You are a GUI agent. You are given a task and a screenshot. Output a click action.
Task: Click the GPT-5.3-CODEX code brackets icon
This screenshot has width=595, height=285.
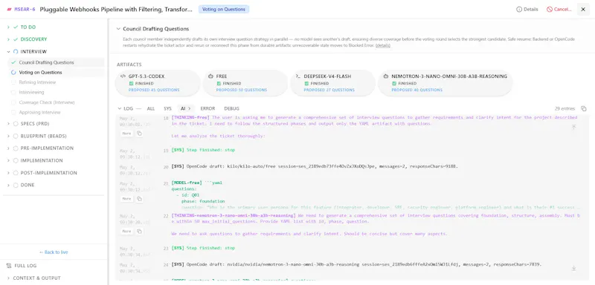click(123, 76)
